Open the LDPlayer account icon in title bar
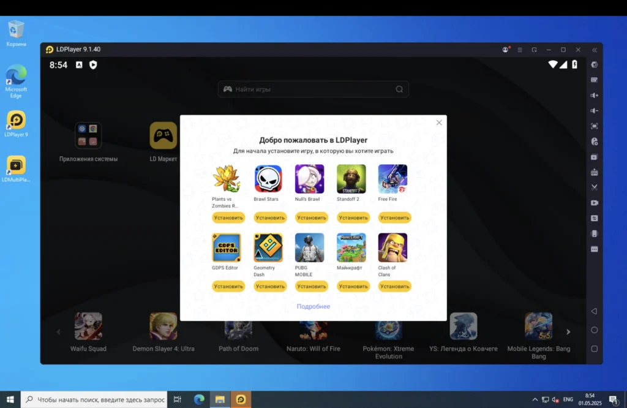The height and width of the screenshot is (408, 627). [x=506, y=50]
